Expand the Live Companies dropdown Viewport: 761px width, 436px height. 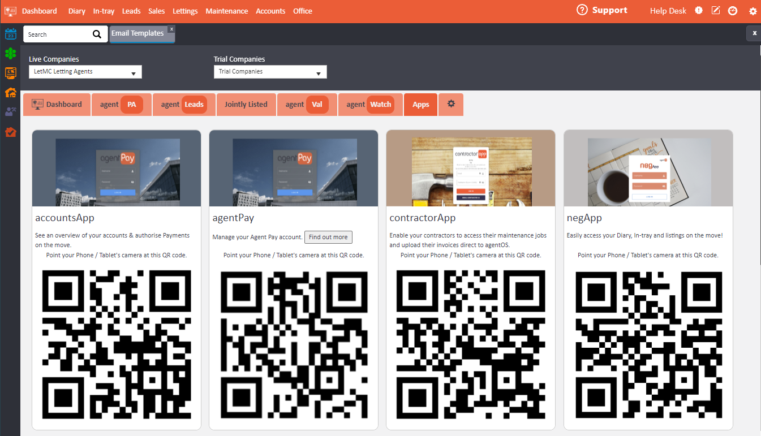coord(85,72)
